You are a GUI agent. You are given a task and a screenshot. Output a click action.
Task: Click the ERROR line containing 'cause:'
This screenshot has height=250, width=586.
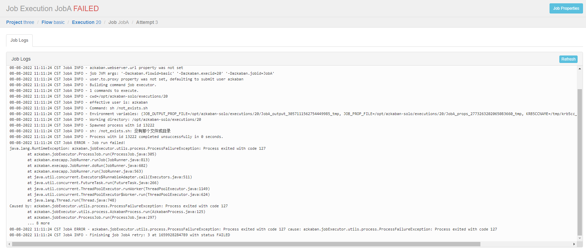pos(253,229)
